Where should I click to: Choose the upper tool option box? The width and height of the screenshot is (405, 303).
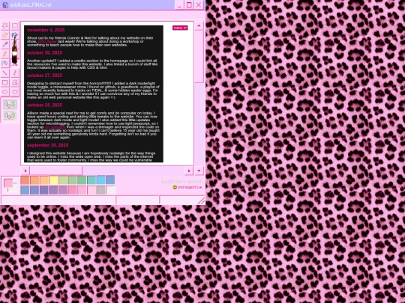pyautogui.click(x=10, y=105)
